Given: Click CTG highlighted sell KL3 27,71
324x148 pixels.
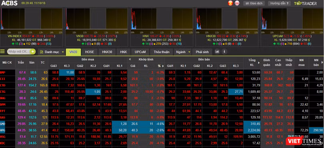Looking at the screenshot, I should tap(236, 92).
